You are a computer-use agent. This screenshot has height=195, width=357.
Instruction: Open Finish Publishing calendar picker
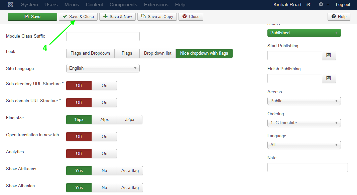[x=329, y=78]
